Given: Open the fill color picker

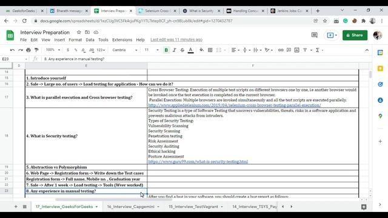Looking at the screenshot, I should tap(202, 50).
